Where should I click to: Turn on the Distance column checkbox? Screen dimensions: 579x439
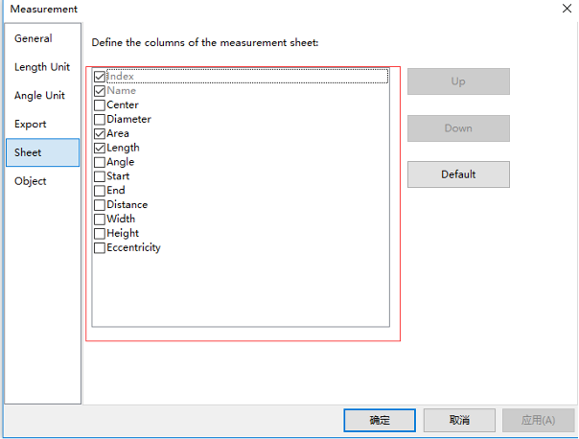(x=100, y=205)
